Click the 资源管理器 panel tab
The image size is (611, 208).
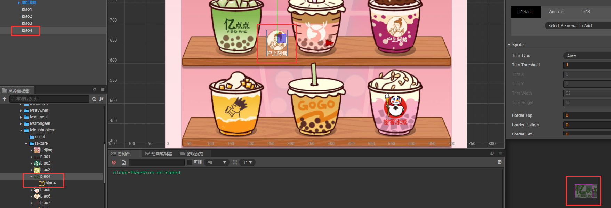point(16,90)
